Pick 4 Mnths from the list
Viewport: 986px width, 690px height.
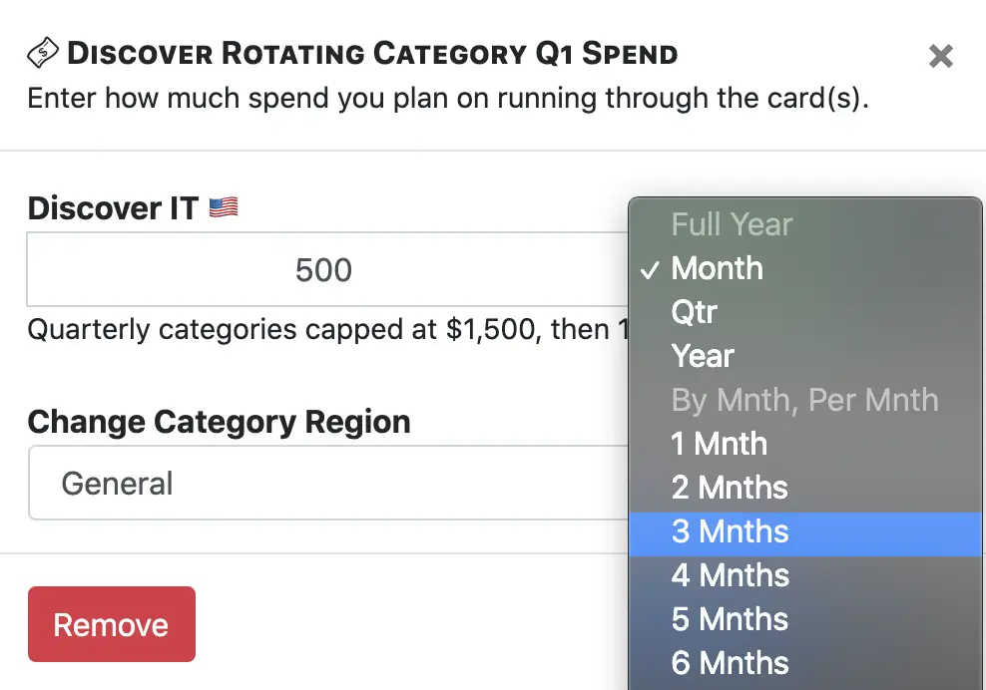tap(805, 575)
